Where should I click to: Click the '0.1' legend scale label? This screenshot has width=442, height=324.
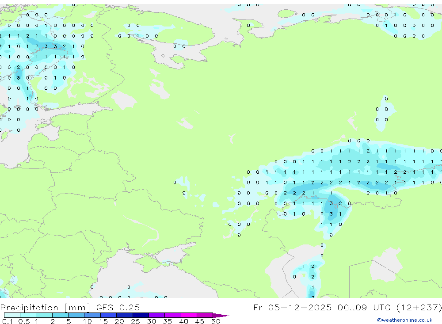point(8,321)
